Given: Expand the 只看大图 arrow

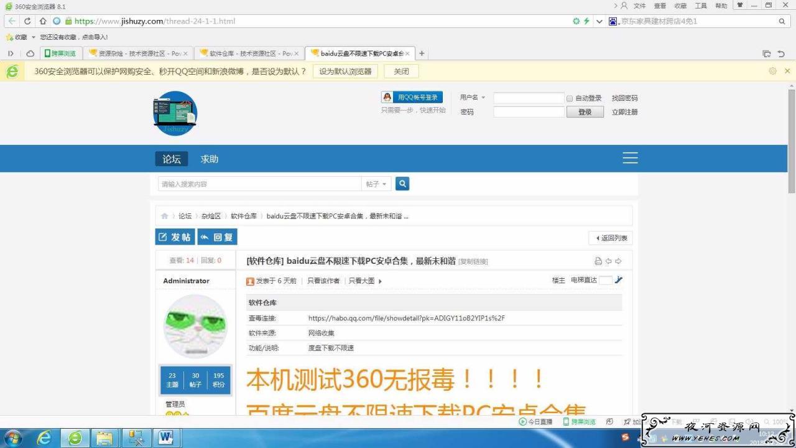Looking at the screenshot, I should [380, 281].
